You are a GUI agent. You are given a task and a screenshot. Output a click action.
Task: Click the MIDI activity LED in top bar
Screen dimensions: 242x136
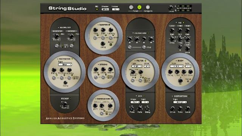[97, 9]
